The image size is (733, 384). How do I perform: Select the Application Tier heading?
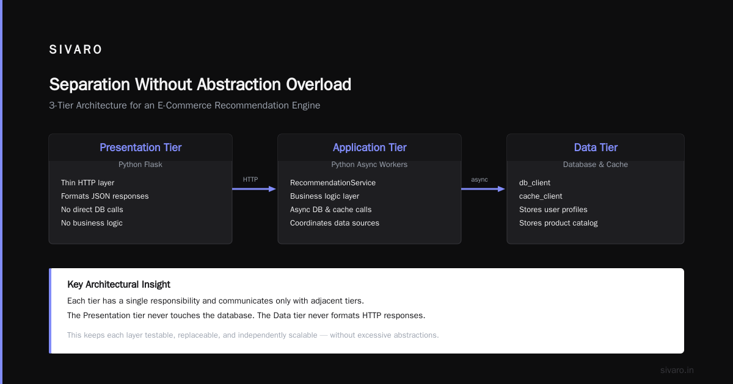click(x=370, y=148)
